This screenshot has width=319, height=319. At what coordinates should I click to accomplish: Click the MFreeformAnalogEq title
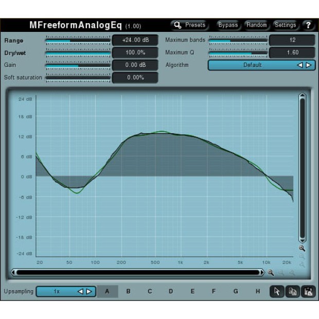[x=76, y=25]
